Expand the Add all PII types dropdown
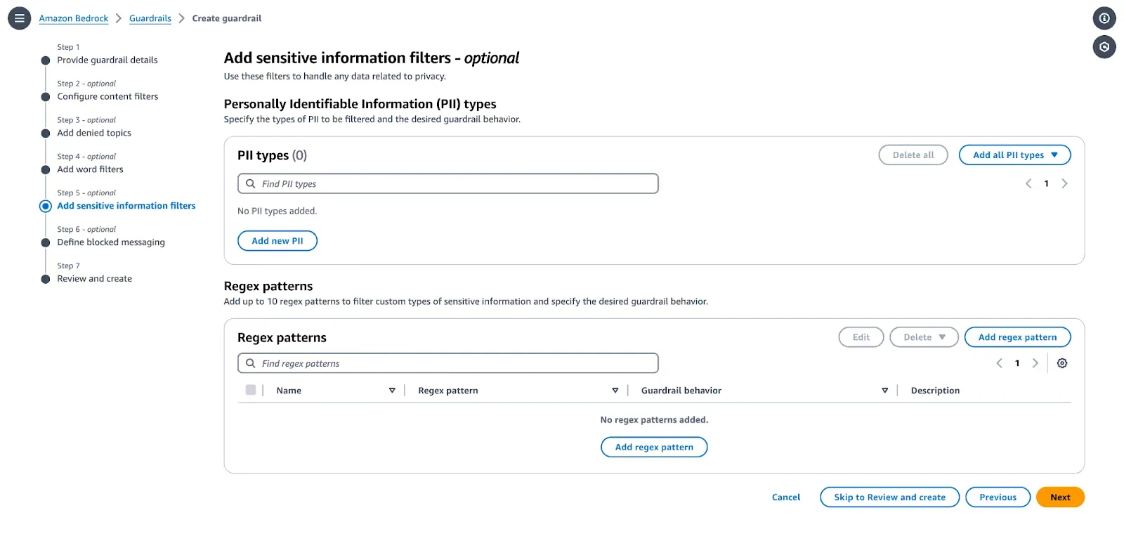 click(1014, 155)
